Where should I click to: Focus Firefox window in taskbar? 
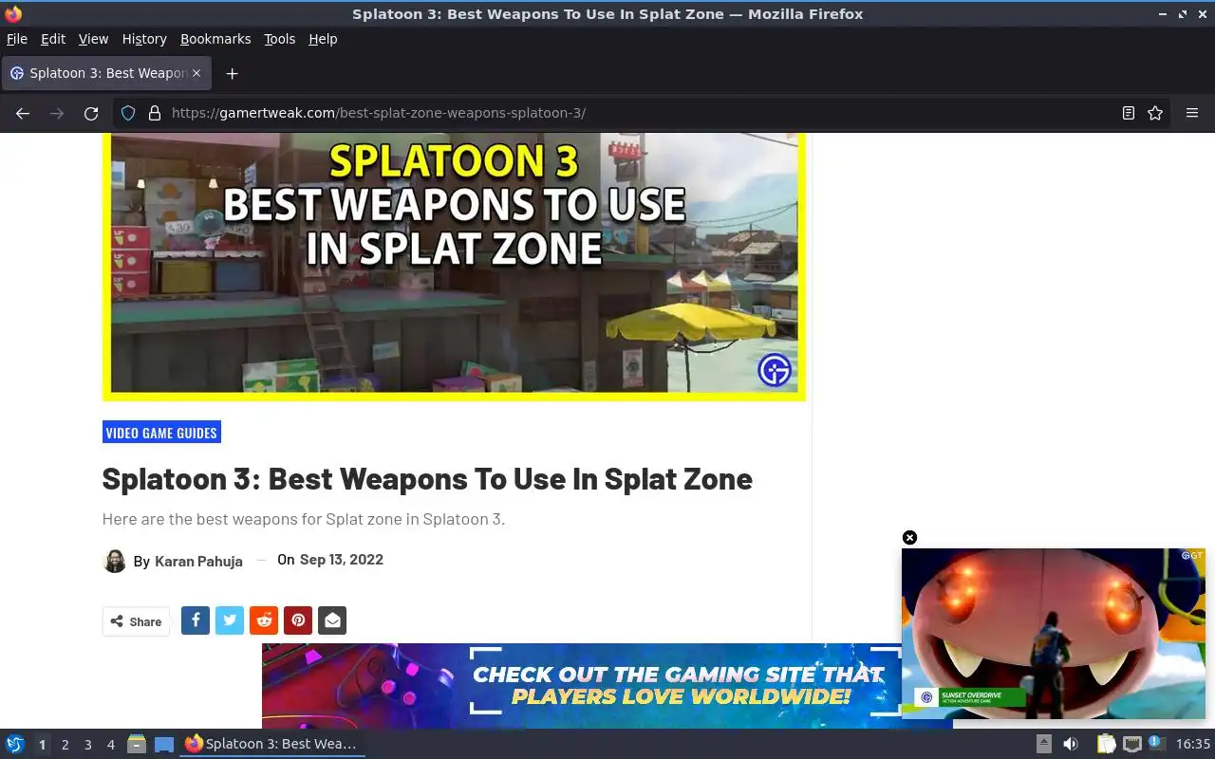point(271,744)
